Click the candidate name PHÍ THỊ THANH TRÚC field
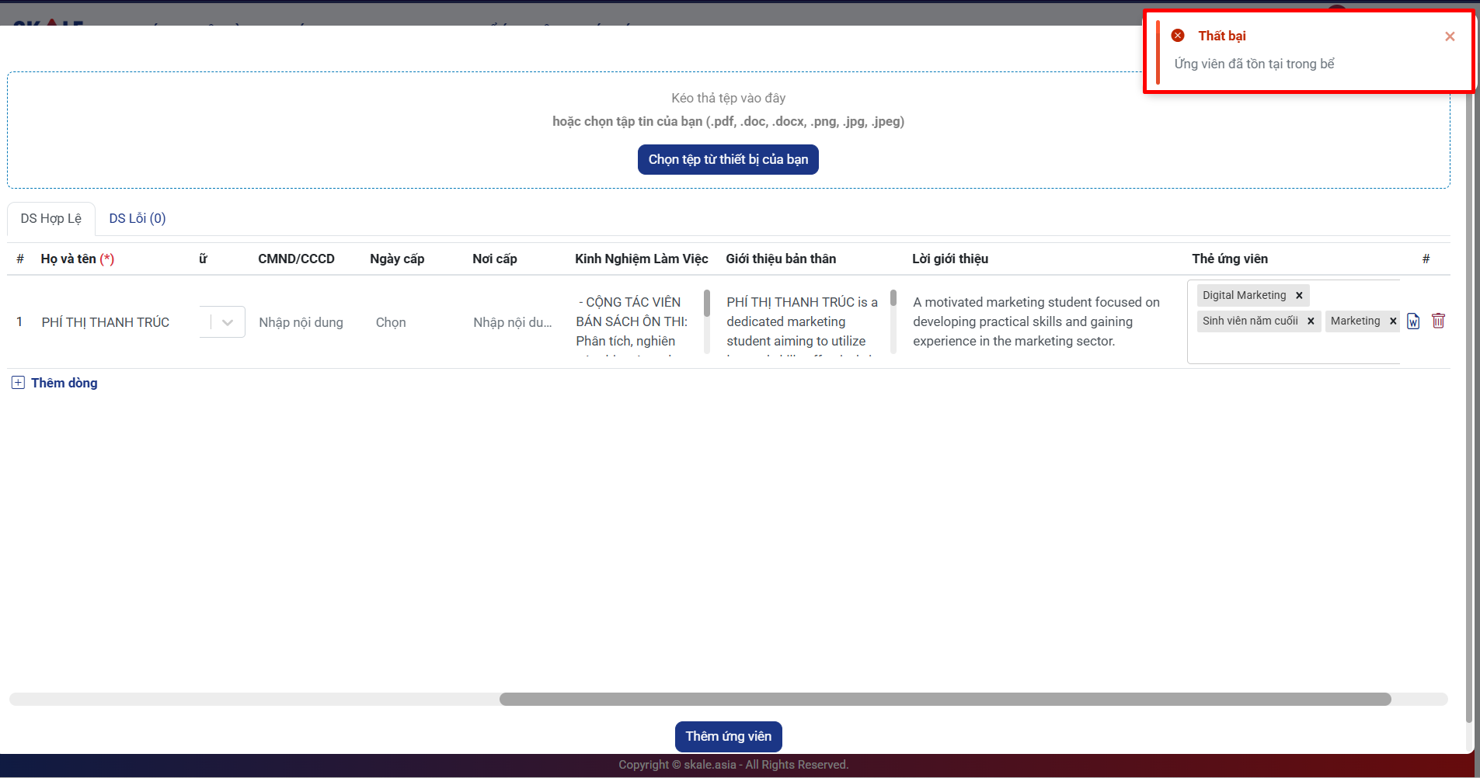 [x=106, y=322]
